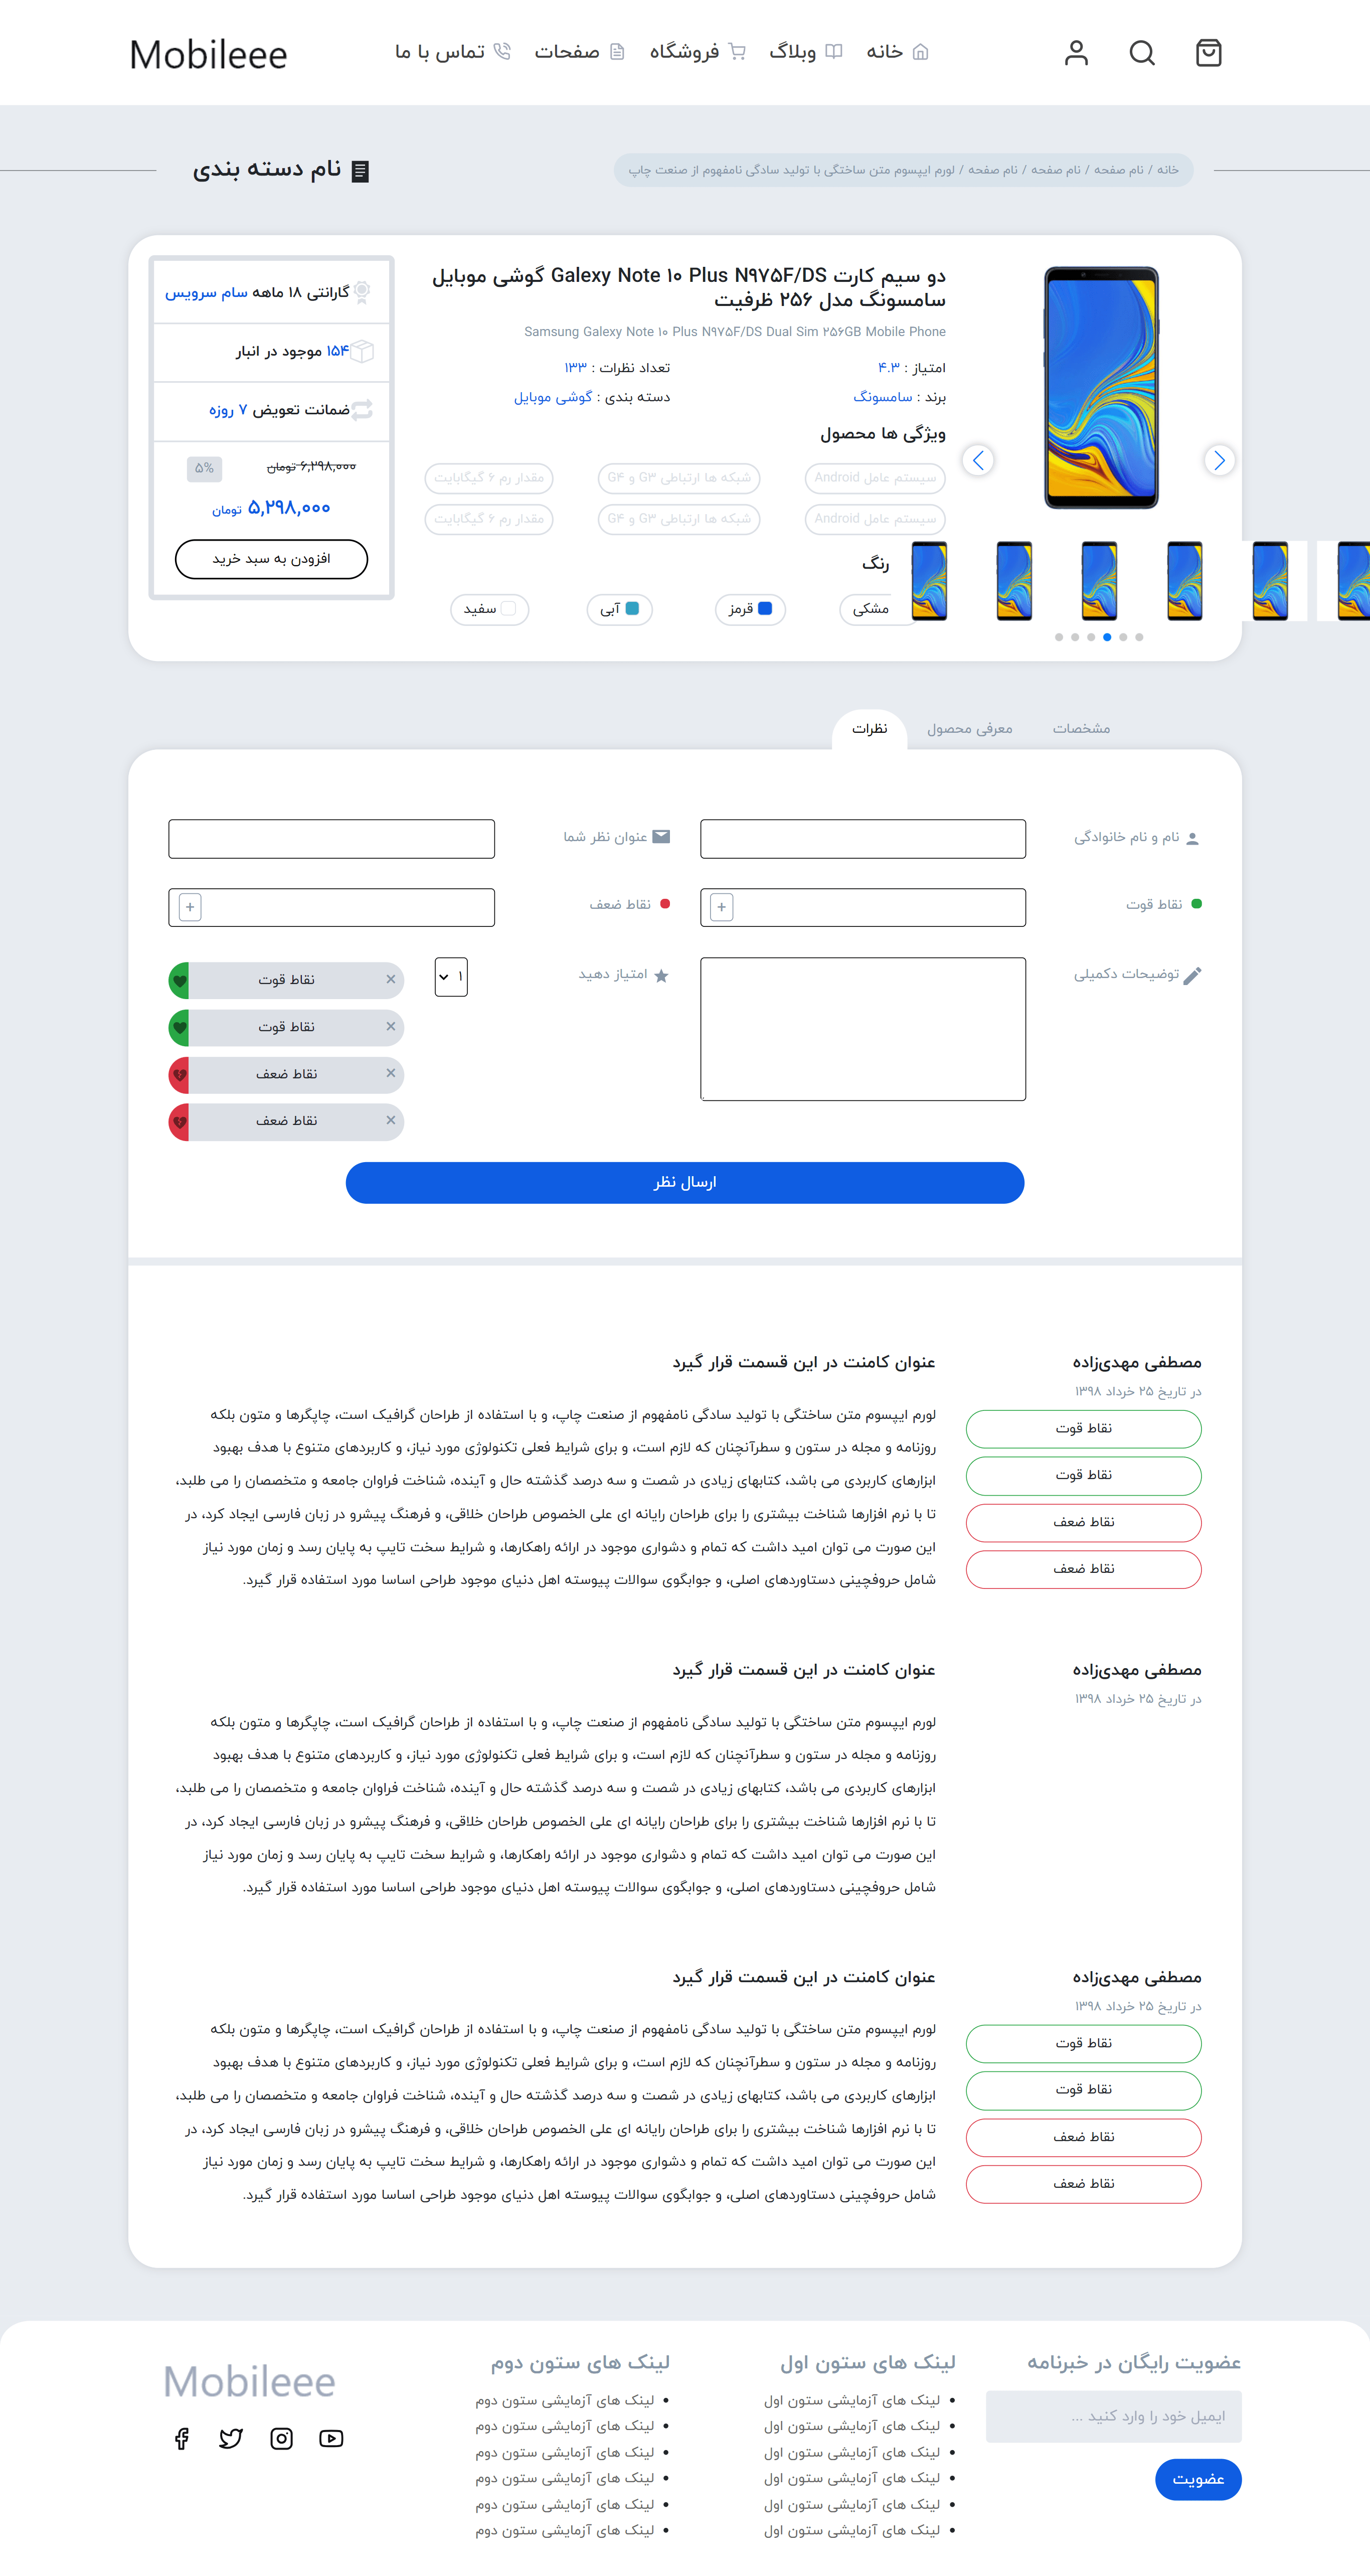Focus the نام و نام خانوادگی input field
1370x2576 pixels.
point(863,839)
